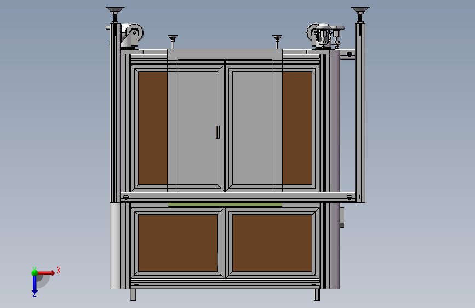The width and height of the screenshot is (475, 308).
Task: Select the right bolt on the horizontal beam
Action: (350, 197)
